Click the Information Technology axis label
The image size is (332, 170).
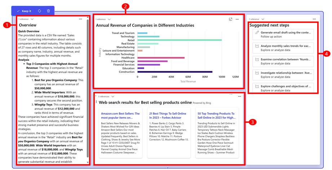coord(120,54)
